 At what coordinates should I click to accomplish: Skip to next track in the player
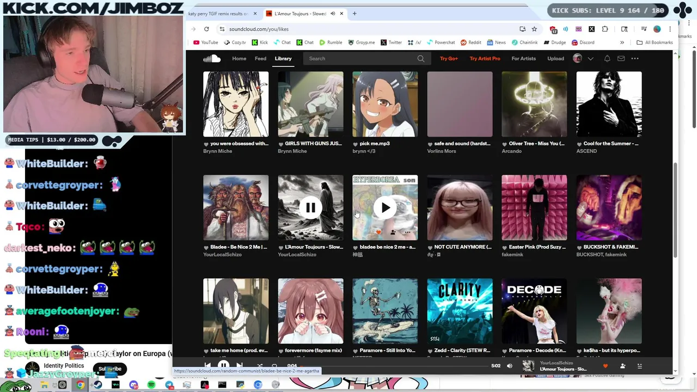click(239, 366)
